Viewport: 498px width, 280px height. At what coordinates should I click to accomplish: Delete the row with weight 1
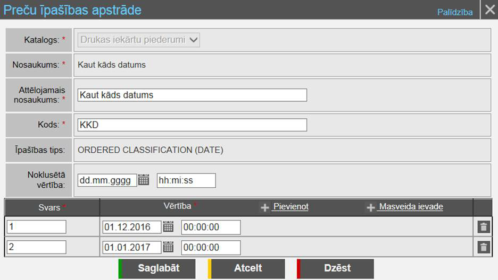pos(483,227)
